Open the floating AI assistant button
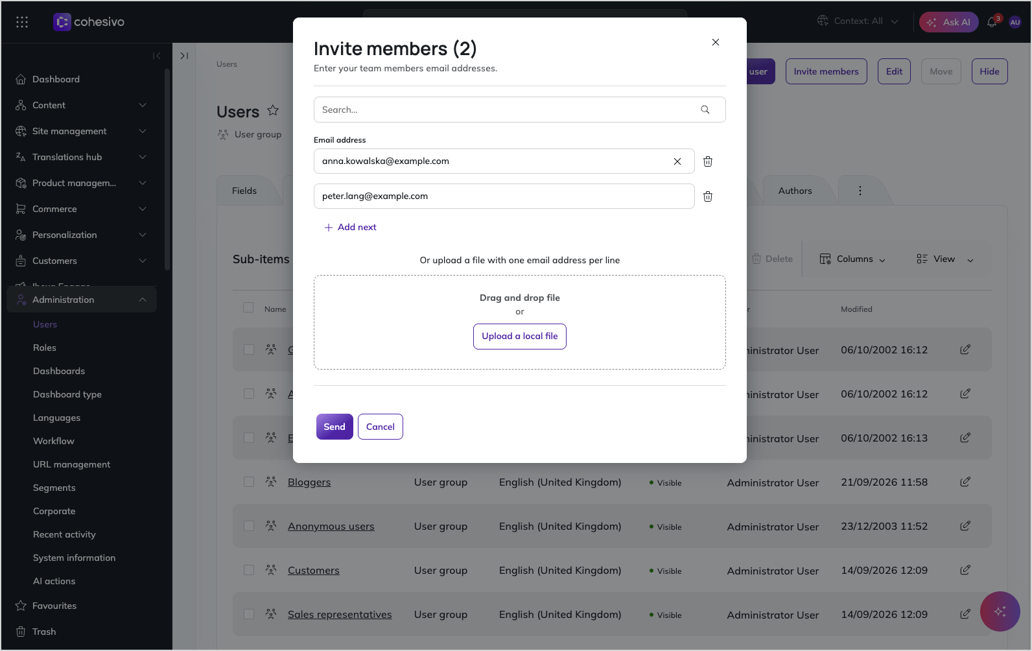1032x651 pixels. pos(1000,611)
